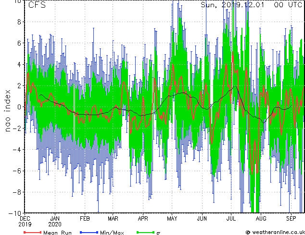The image size is (305, 235).
Task: Click the y-axis value -4
Action: pyautogui.click(x=17, y=150)
